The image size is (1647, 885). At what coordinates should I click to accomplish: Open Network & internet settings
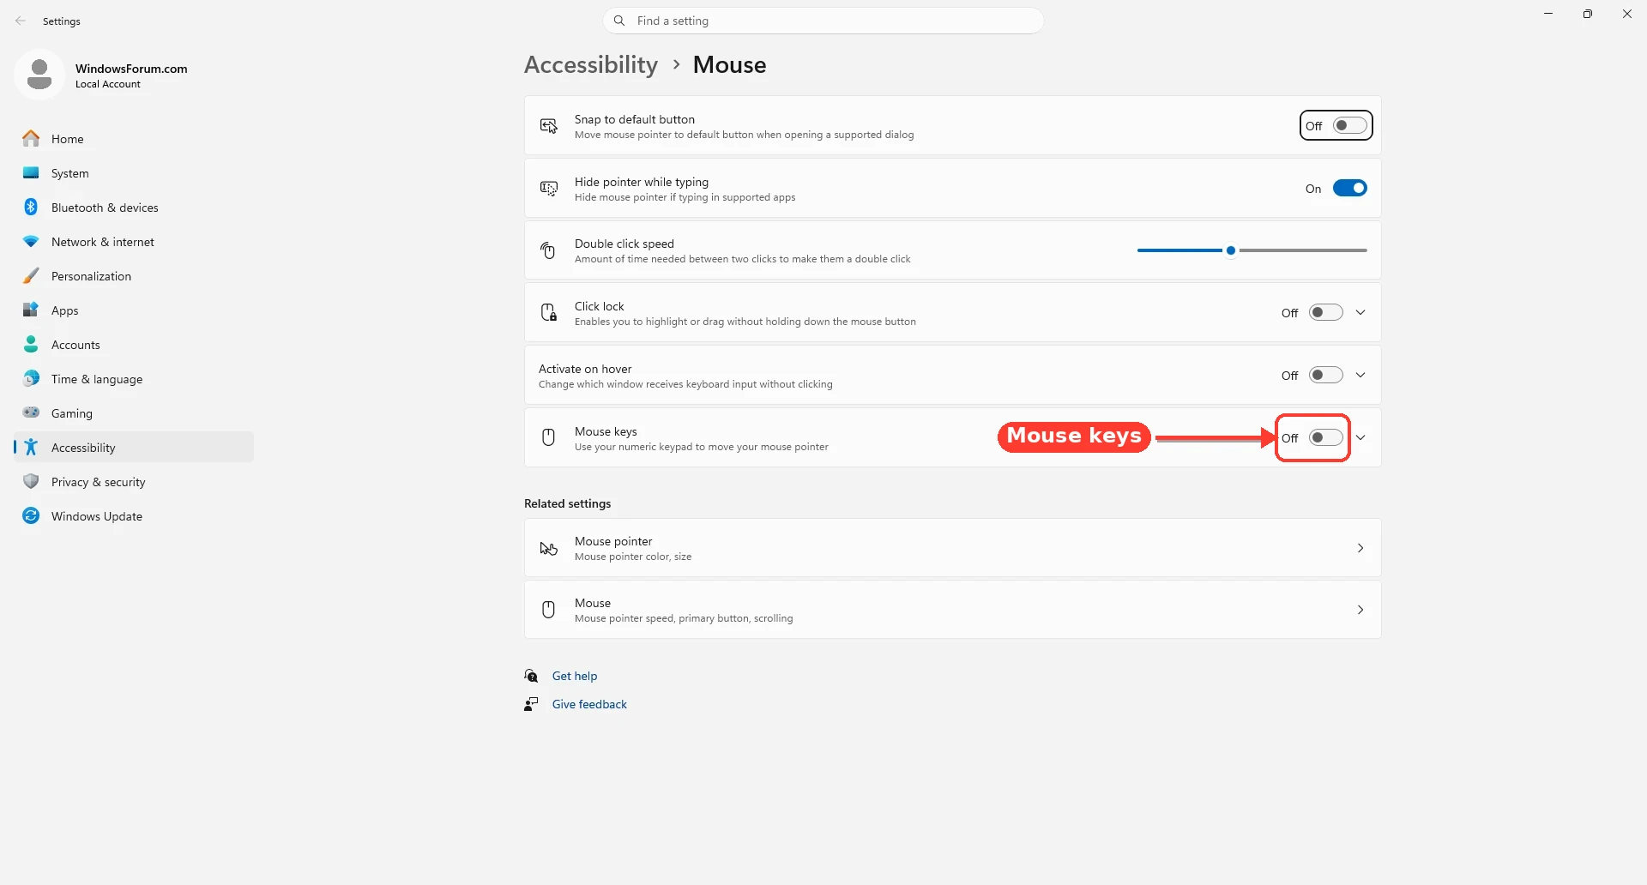click(x=134, y=241)
